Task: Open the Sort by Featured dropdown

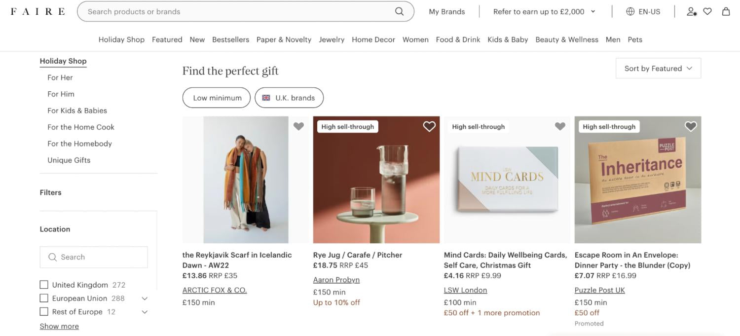Action: tap(658, 68)
